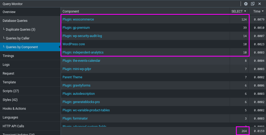This screenshot has width=266, height=135.
Task: Click the Component column header
Action: [71, 11]
